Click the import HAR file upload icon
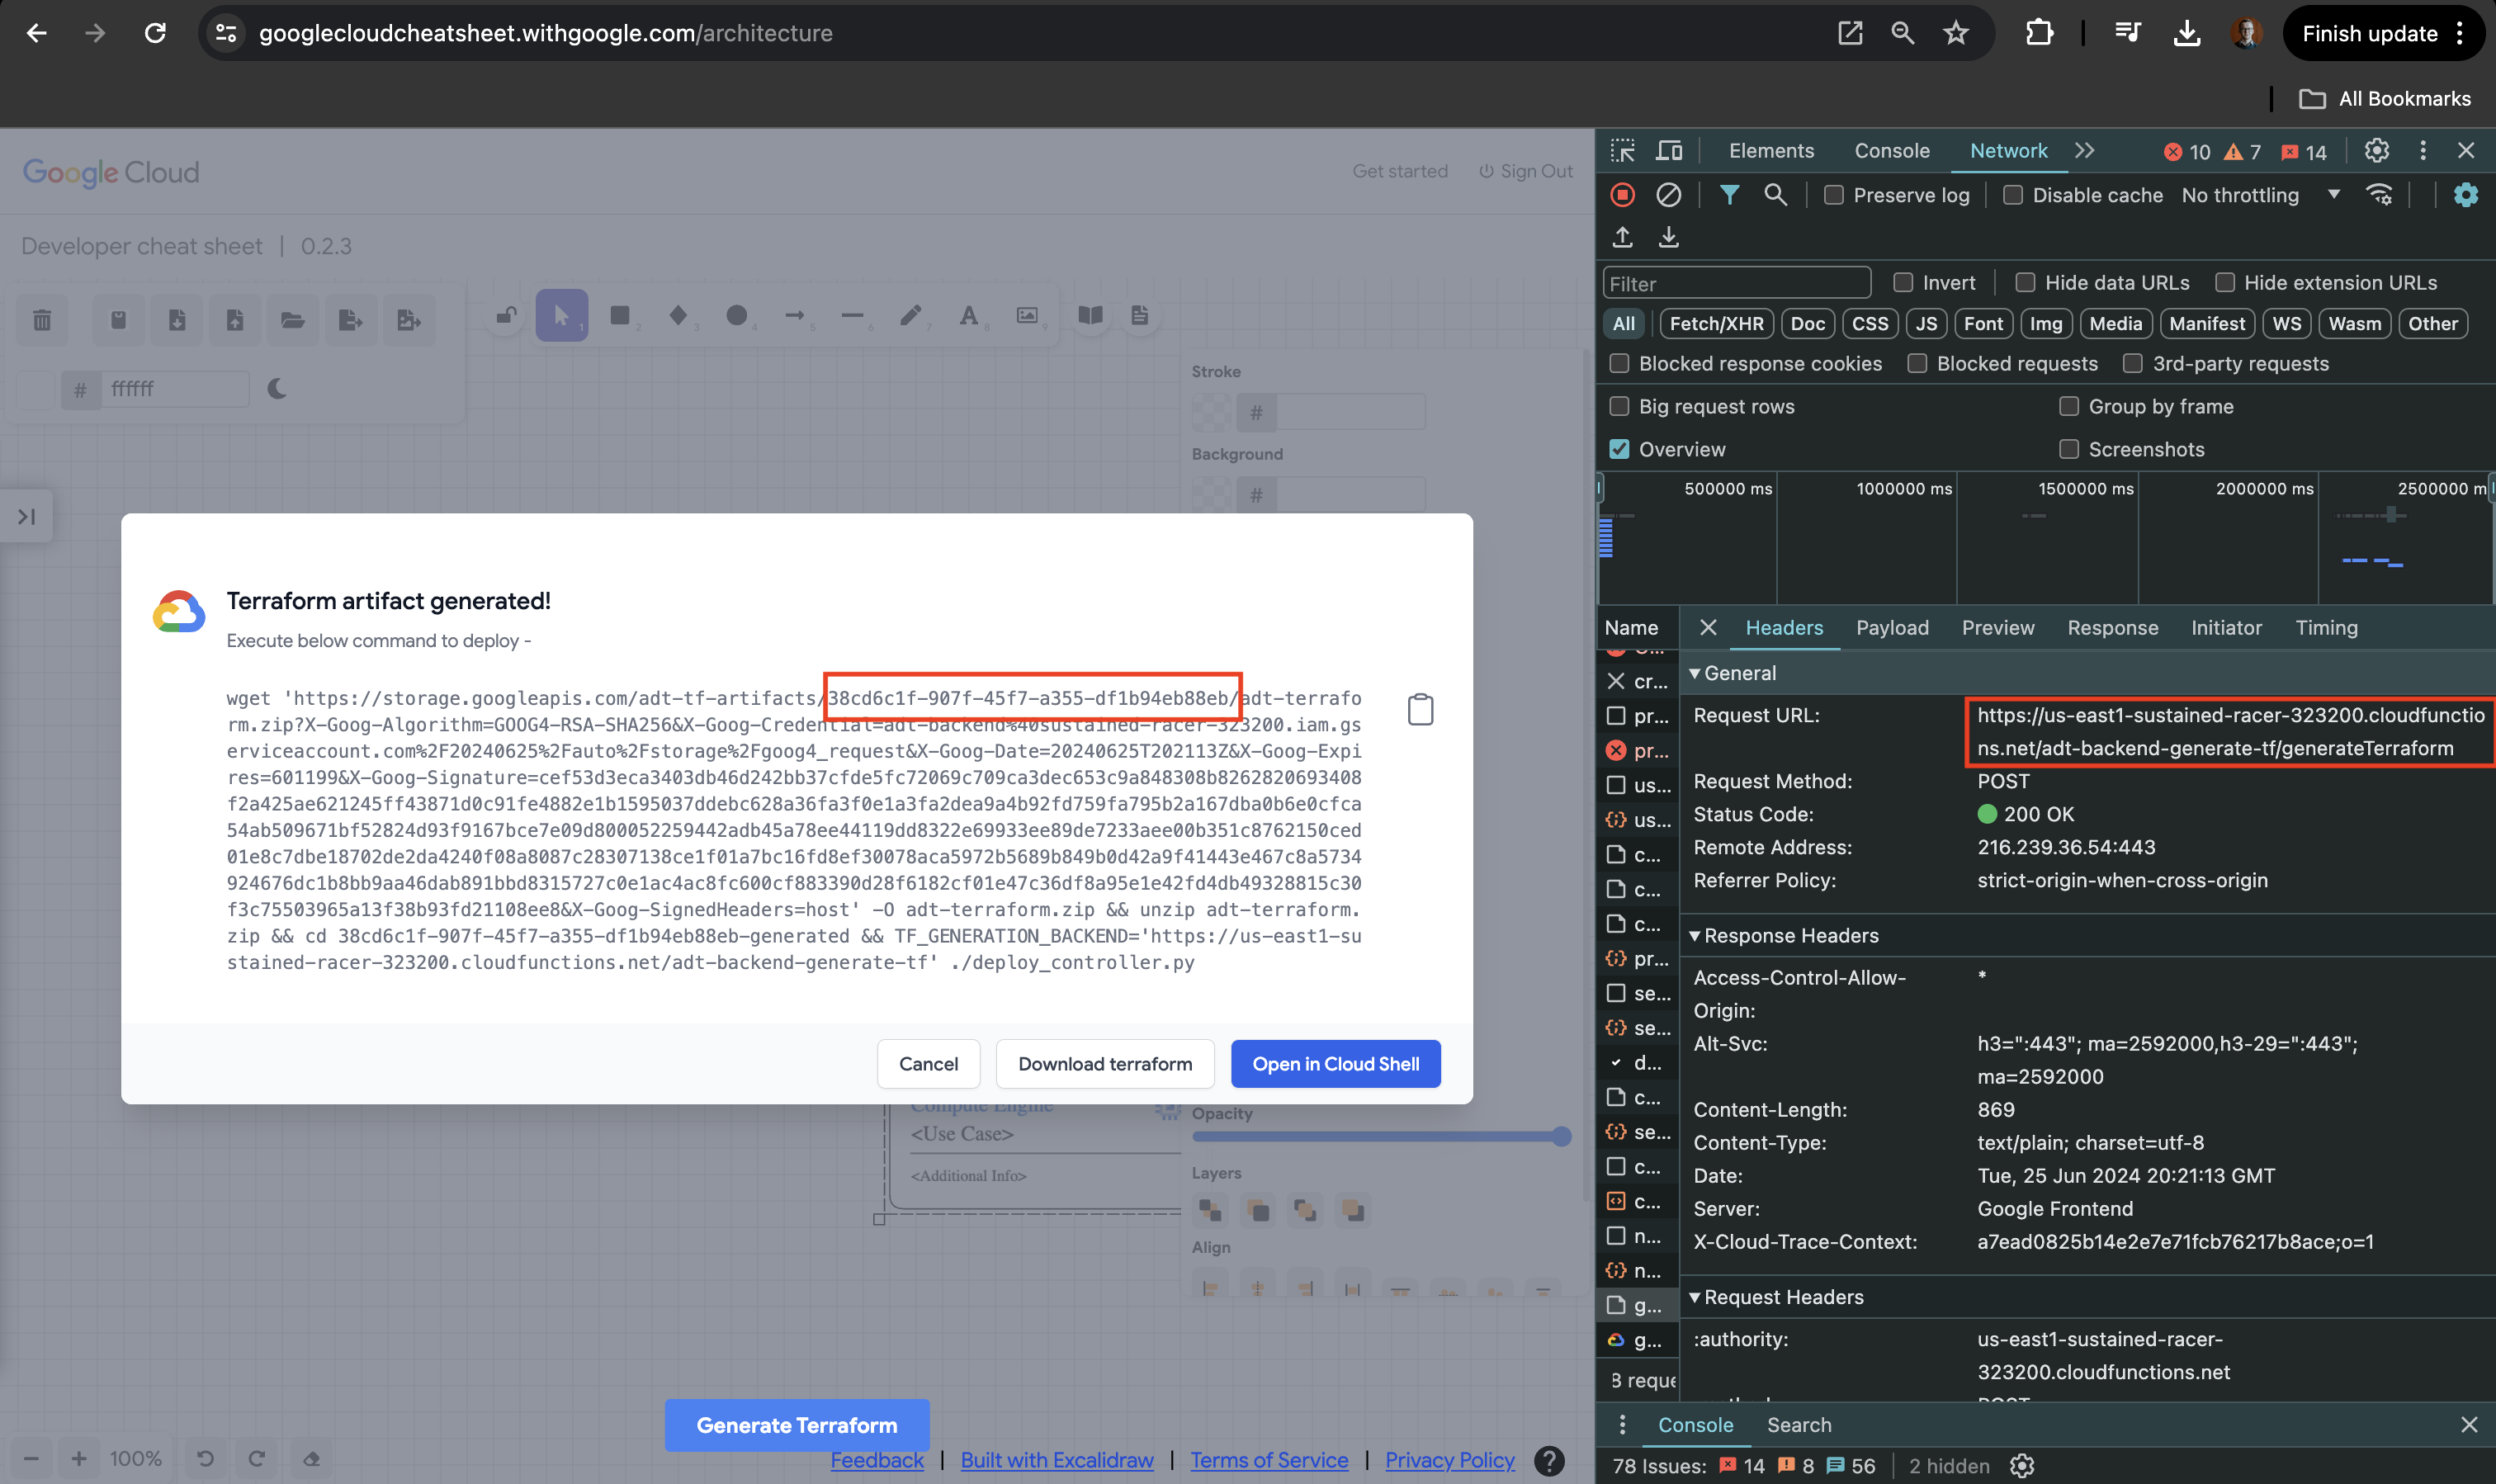The image size is (2496, 1484). point(1622,237)
